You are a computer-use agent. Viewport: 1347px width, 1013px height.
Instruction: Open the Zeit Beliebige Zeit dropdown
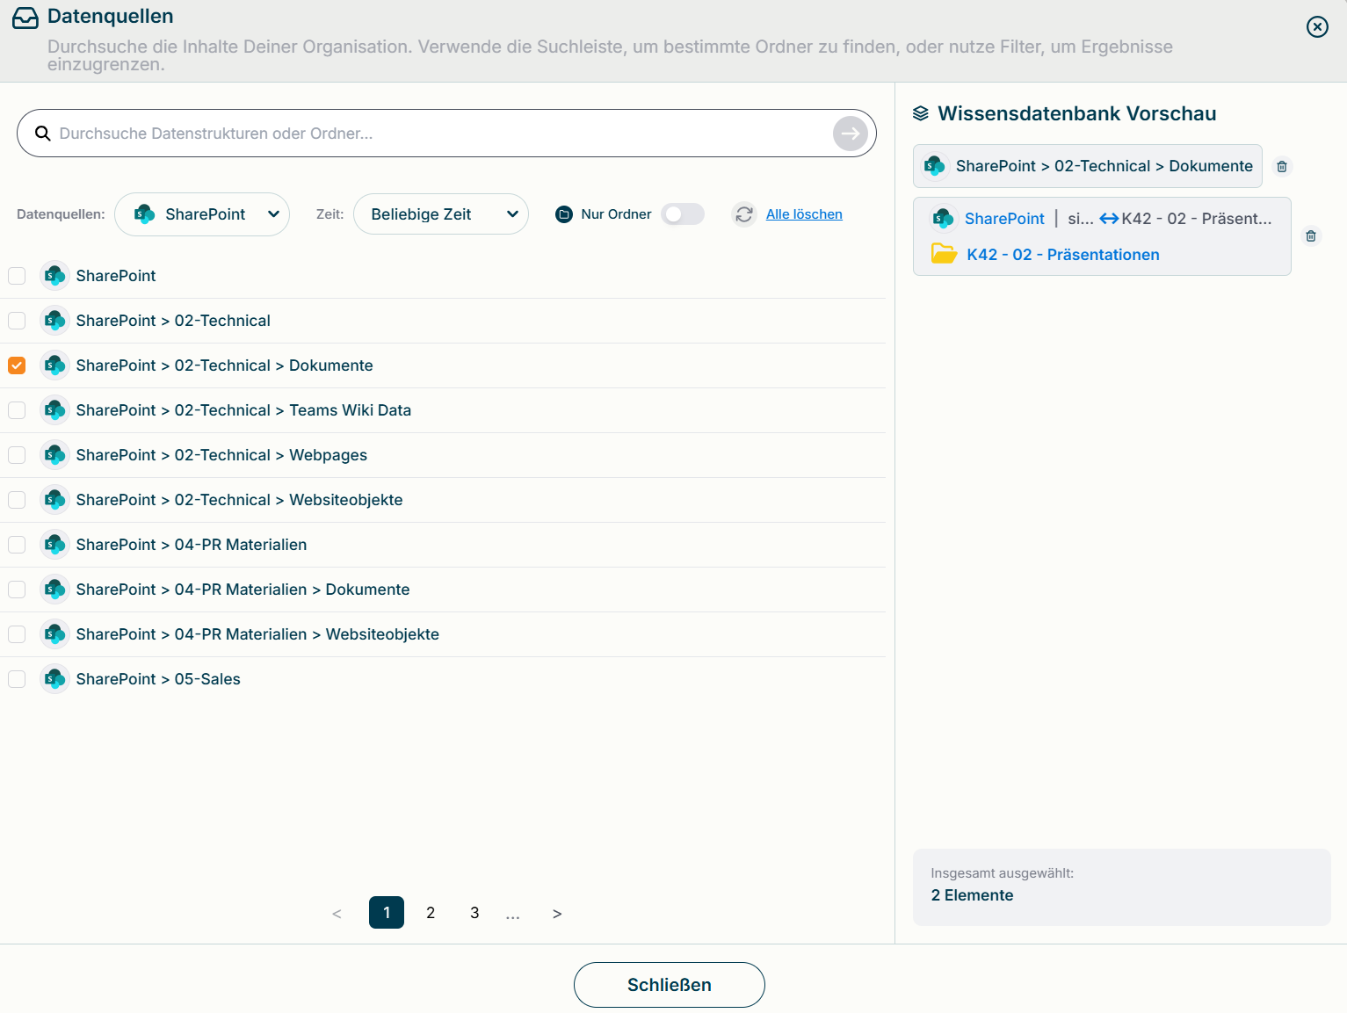441,214
